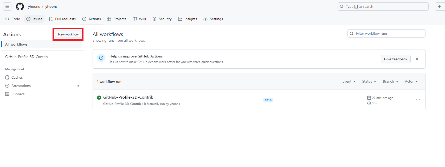Image resolution: width=445 pixels, height=167 pixels.
Task: Focus the Type / to search box
Action: pyautogui.click(x=383, y=6)
